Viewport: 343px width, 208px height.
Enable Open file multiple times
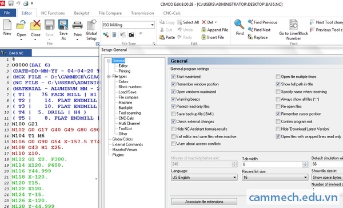coord(278,76)
